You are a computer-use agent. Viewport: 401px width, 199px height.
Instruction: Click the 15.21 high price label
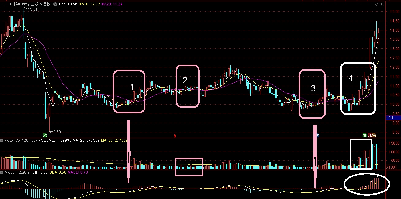32,10
